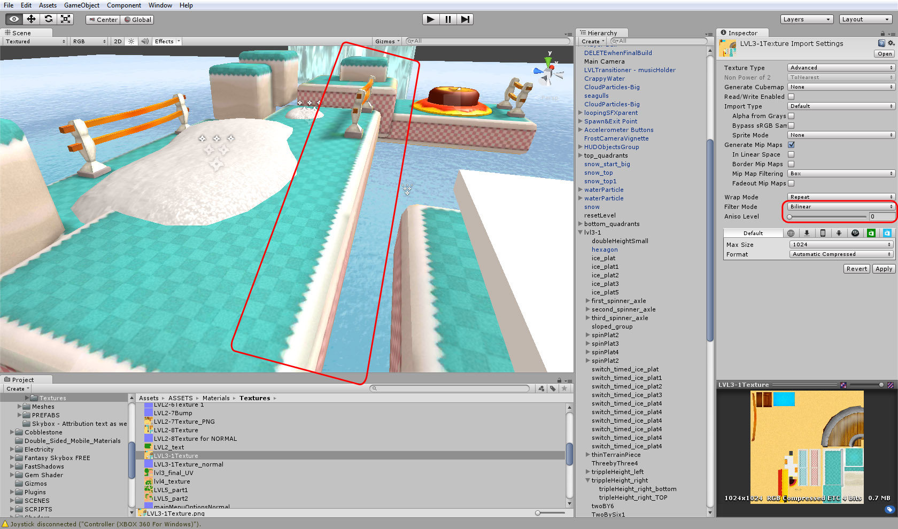The height and width of the screenshot is (529, 898).
Task: Open Filter Mode Bilinear dropdown
Action: click(841, 207)
